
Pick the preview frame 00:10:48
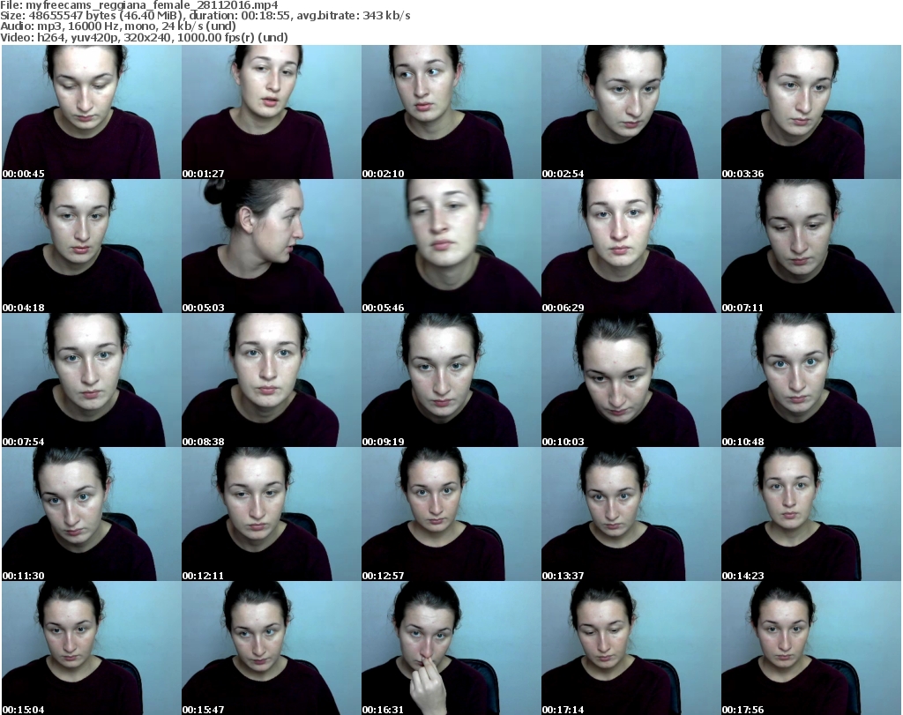coord(811,380)
